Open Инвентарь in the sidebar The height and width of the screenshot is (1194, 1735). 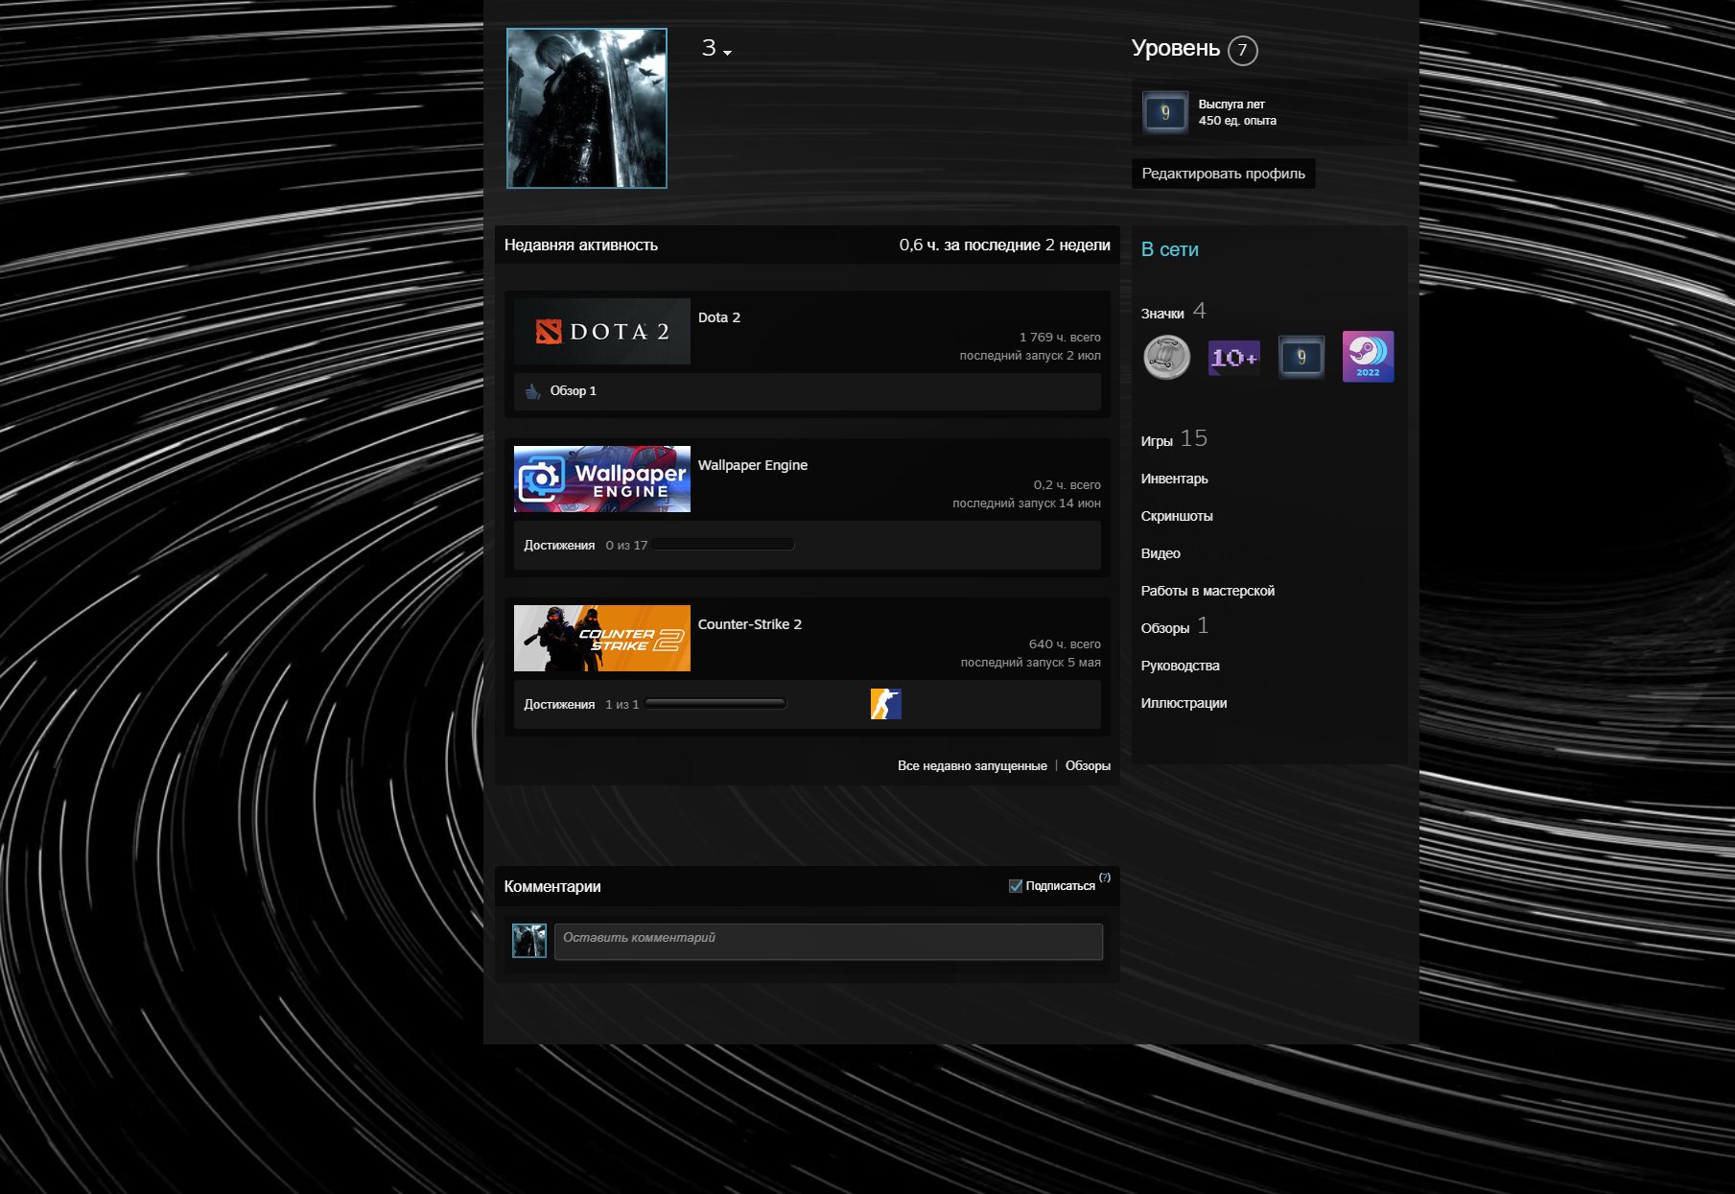click(1174, 479)
